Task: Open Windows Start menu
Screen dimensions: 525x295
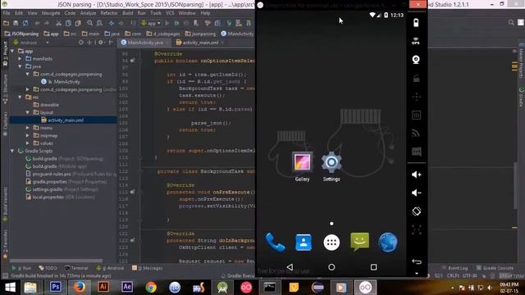Action: coord(10,288)
